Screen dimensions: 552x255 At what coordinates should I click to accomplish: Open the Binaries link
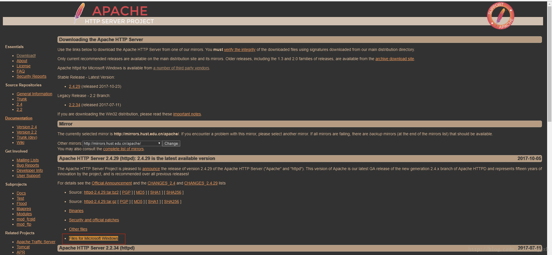[x=76, y=211]
